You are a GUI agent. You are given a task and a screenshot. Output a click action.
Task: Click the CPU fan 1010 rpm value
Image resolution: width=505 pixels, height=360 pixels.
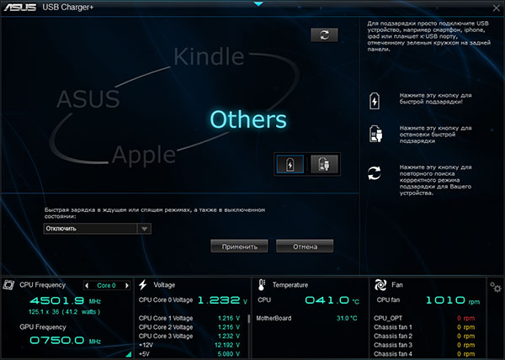453,300
